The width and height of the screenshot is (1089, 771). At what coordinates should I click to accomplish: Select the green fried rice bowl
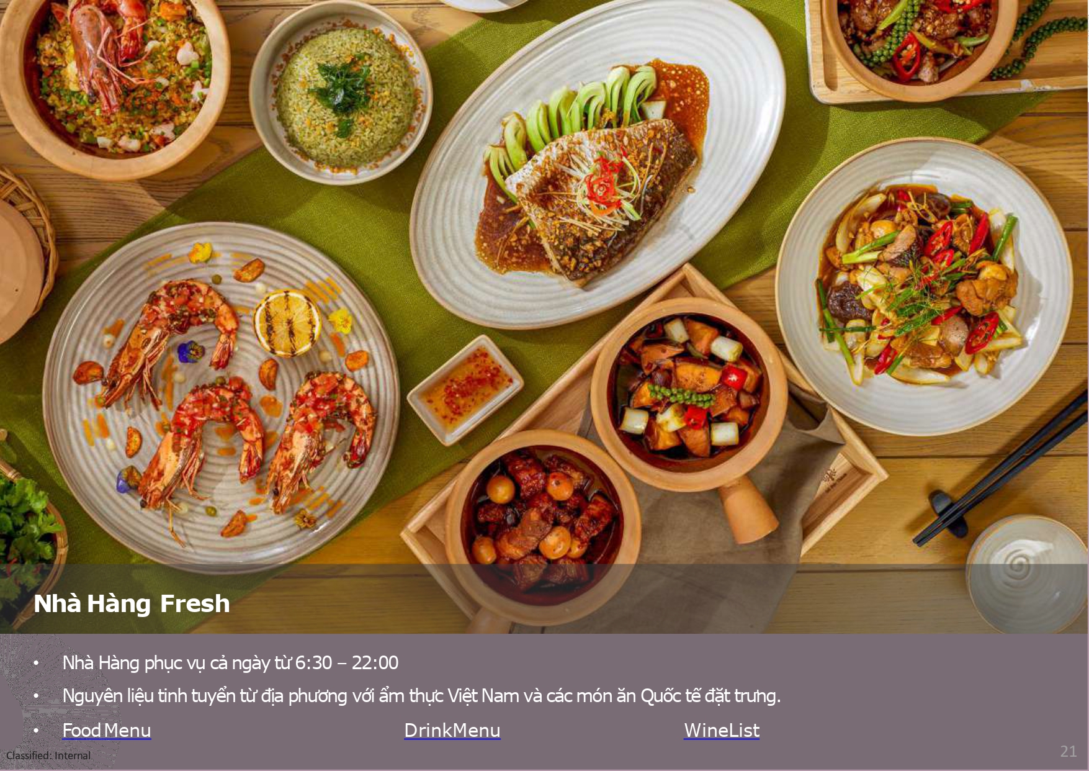click(x=341, y=92)
